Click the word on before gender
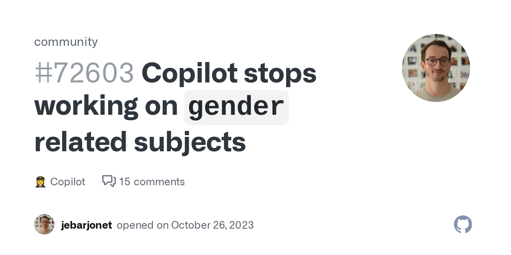Screen dimensions: 511x255 [x=161, y=107]
